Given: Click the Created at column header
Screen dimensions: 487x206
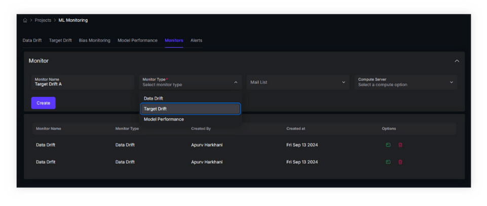Looking at the screenshot, I should tap(295, 128).
